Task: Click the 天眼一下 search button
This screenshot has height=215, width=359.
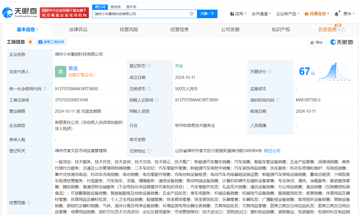Action: click(207, 14)
